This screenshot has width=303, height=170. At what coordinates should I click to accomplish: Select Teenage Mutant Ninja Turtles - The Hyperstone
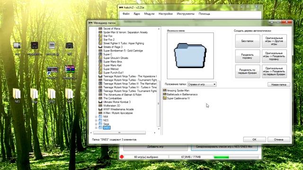[130, 76]
